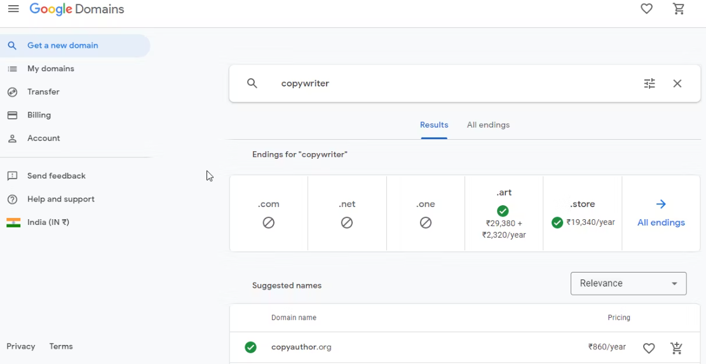This screenshot has height=364, width=706.
Task: Select the .art domain ending
Action: tap(504, 213)
